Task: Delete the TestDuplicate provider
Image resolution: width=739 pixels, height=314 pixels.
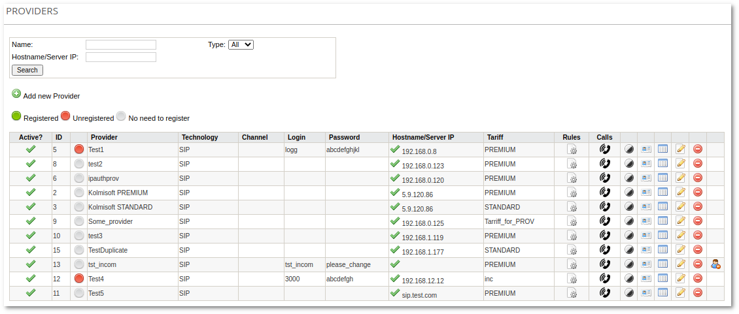Action: (698, 250)
